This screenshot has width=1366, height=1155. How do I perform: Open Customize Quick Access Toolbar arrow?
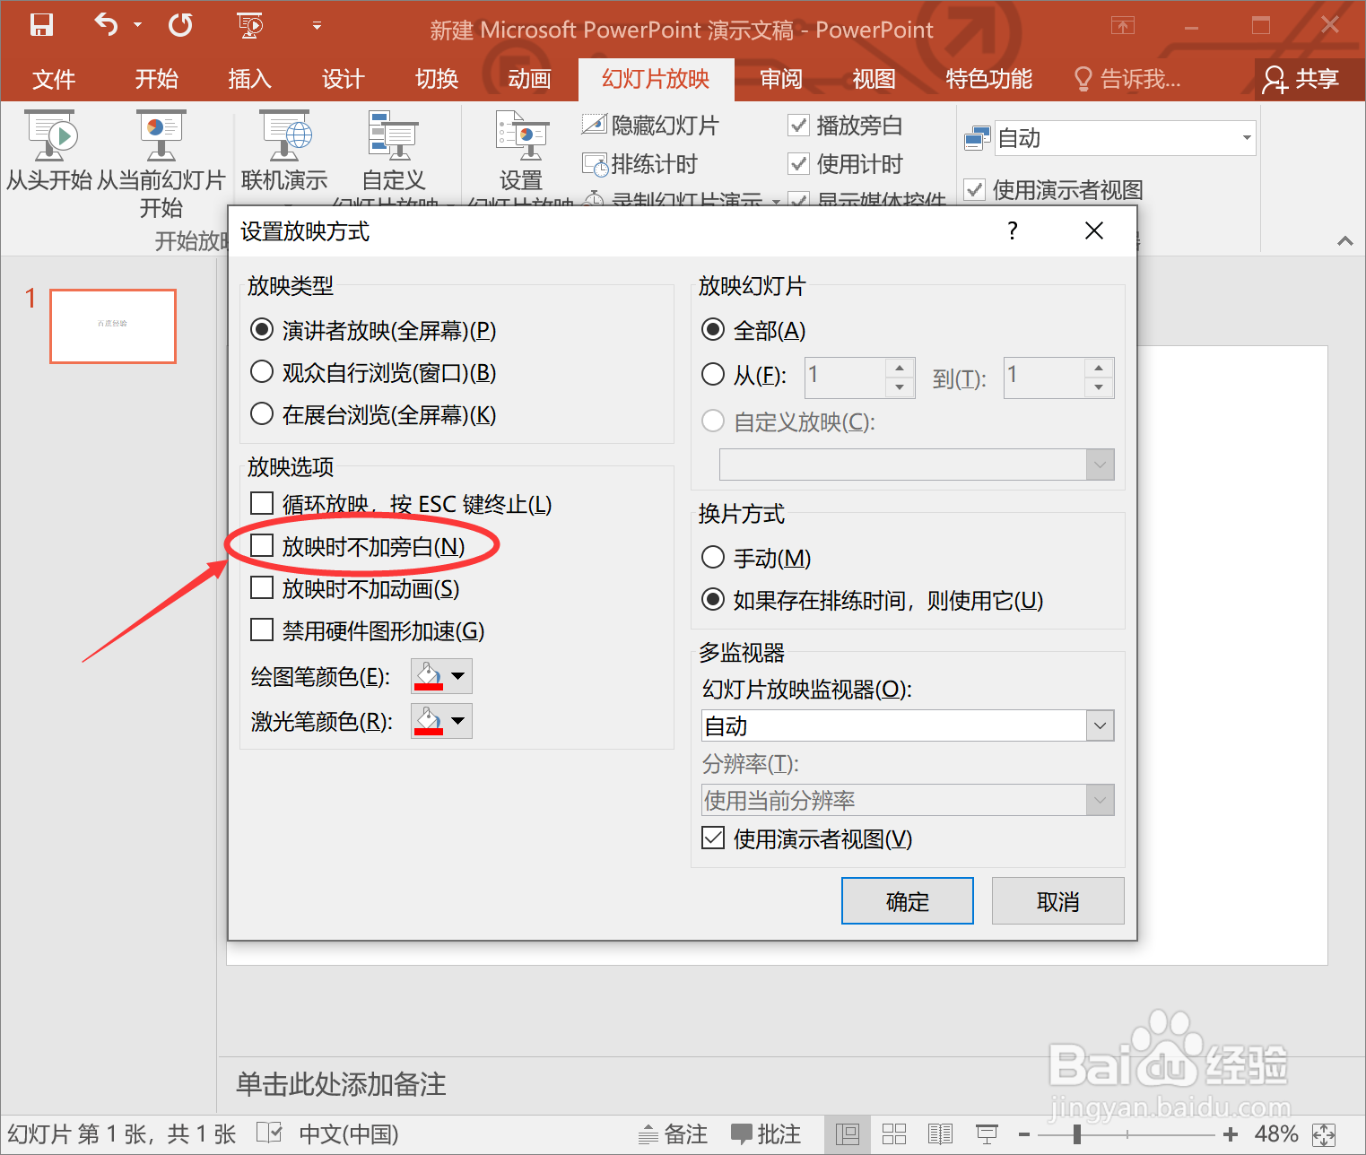pos(317,25)
